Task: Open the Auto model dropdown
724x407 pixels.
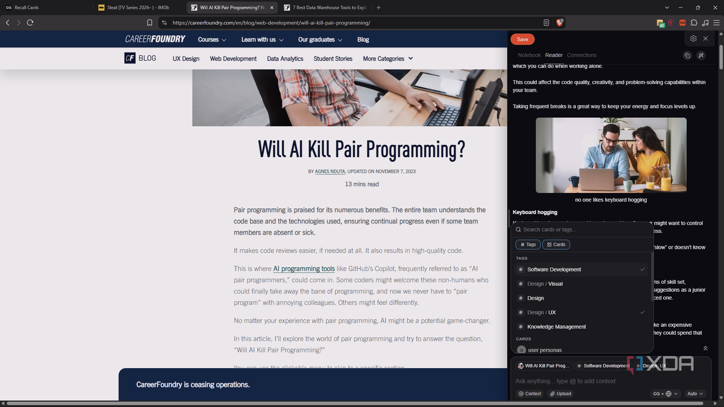Action: tap(695, 393)
